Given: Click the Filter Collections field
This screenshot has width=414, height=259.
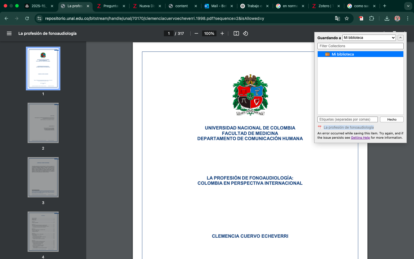Looking at the screenshot, I should point(361,46).
